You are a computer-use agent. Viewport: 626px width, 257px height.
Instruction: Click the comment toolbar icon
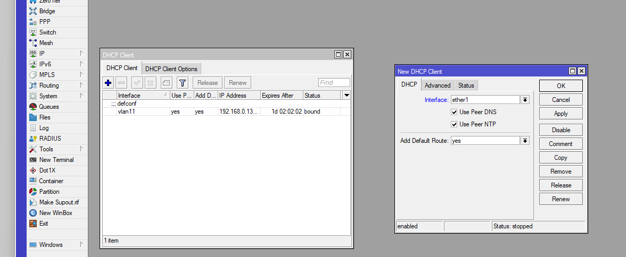point(167,83)
